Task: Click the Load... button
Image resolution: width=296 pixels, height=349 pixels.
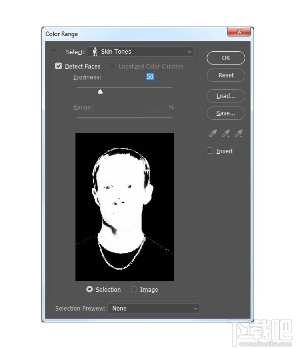Action: 226,96
